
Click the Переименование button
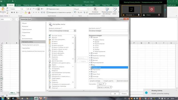(122, 81)
